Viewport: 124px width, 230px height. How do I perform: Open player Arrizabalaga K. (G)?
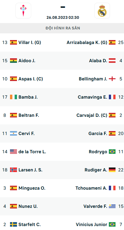coord(87,42)
